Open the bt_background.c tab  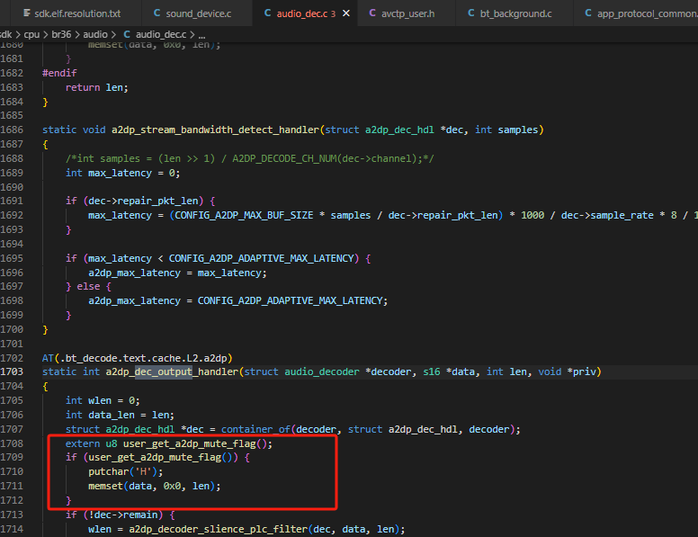click(x=515, y=13)
